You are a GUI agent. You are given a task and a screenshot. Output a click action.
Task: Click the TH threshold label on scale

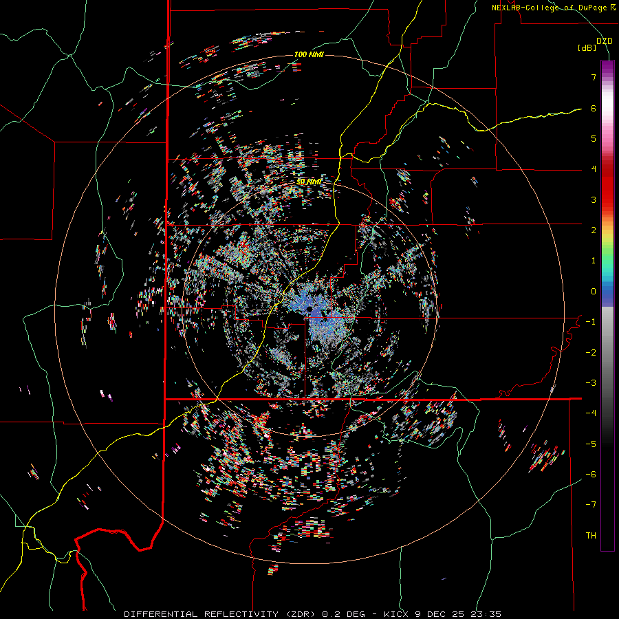pos(591,536)
